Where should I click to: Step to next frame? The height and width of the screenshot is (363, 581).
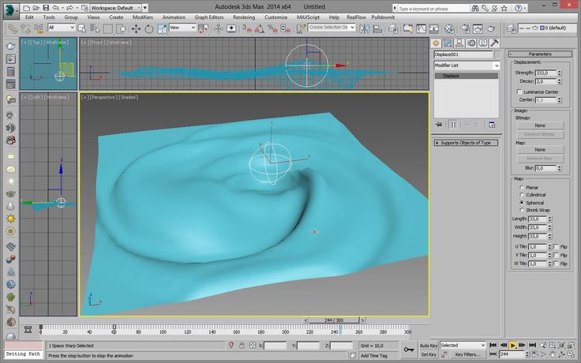pos(523,345)
